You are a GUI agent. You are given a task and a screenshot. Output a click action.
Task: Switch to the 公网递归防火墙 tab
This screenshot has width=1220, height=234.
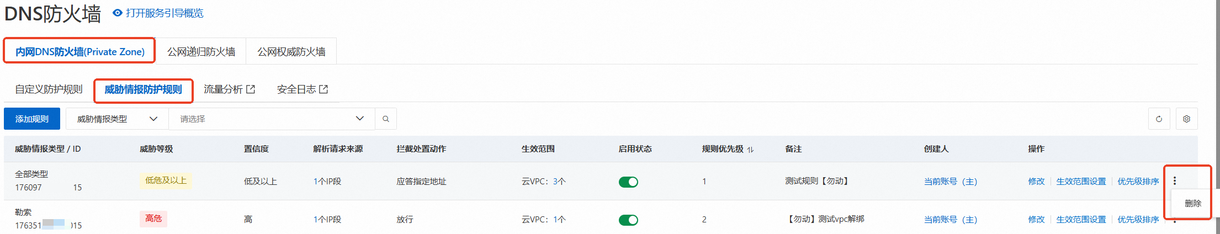(201, 52)
